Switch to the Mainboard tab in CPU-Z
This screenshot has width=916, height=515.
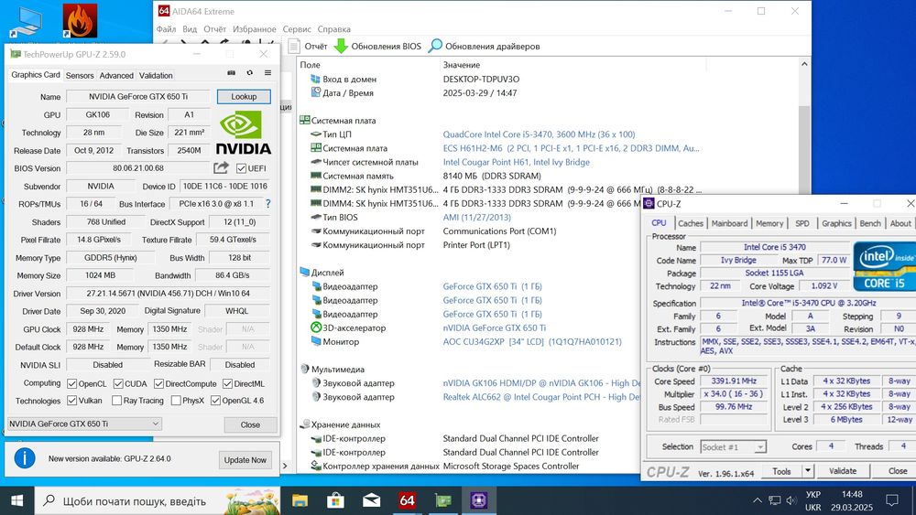730,223
